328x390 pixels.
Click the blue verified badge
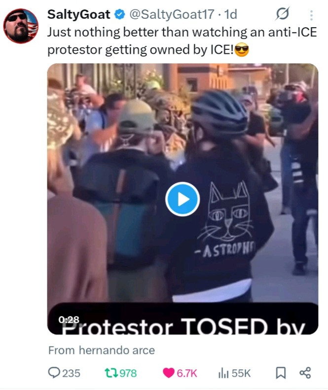120,14
